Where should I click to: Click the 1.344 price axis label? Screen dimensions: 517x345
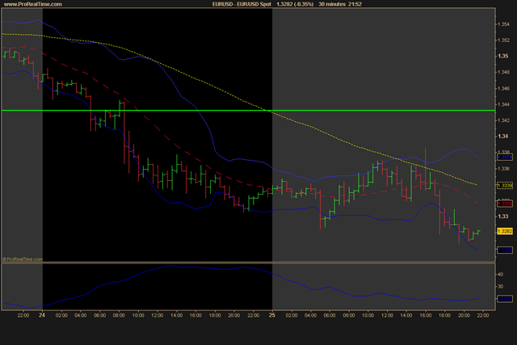[x=503, y=104]
